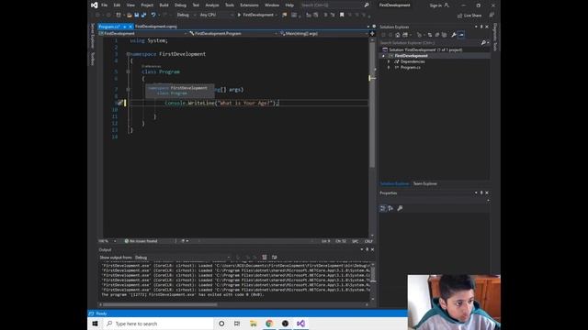Open the Tools menu

coord(230,5)
